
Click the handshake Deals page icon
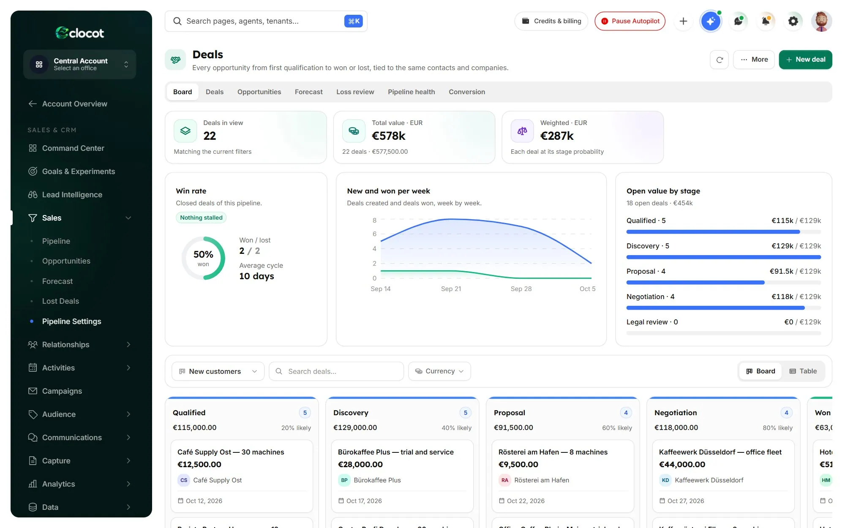click(x=175, y=60)
